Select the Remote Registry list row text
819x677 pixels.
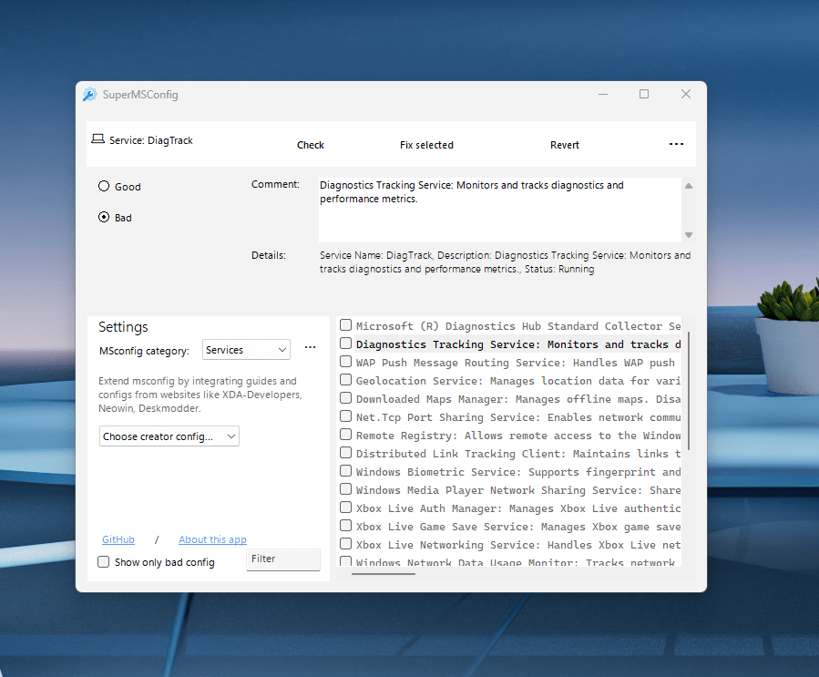(518, 436)
